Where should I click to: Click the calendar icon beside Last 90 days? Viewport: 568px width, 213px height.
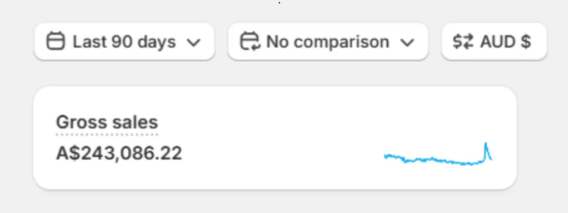pos(56,41)
